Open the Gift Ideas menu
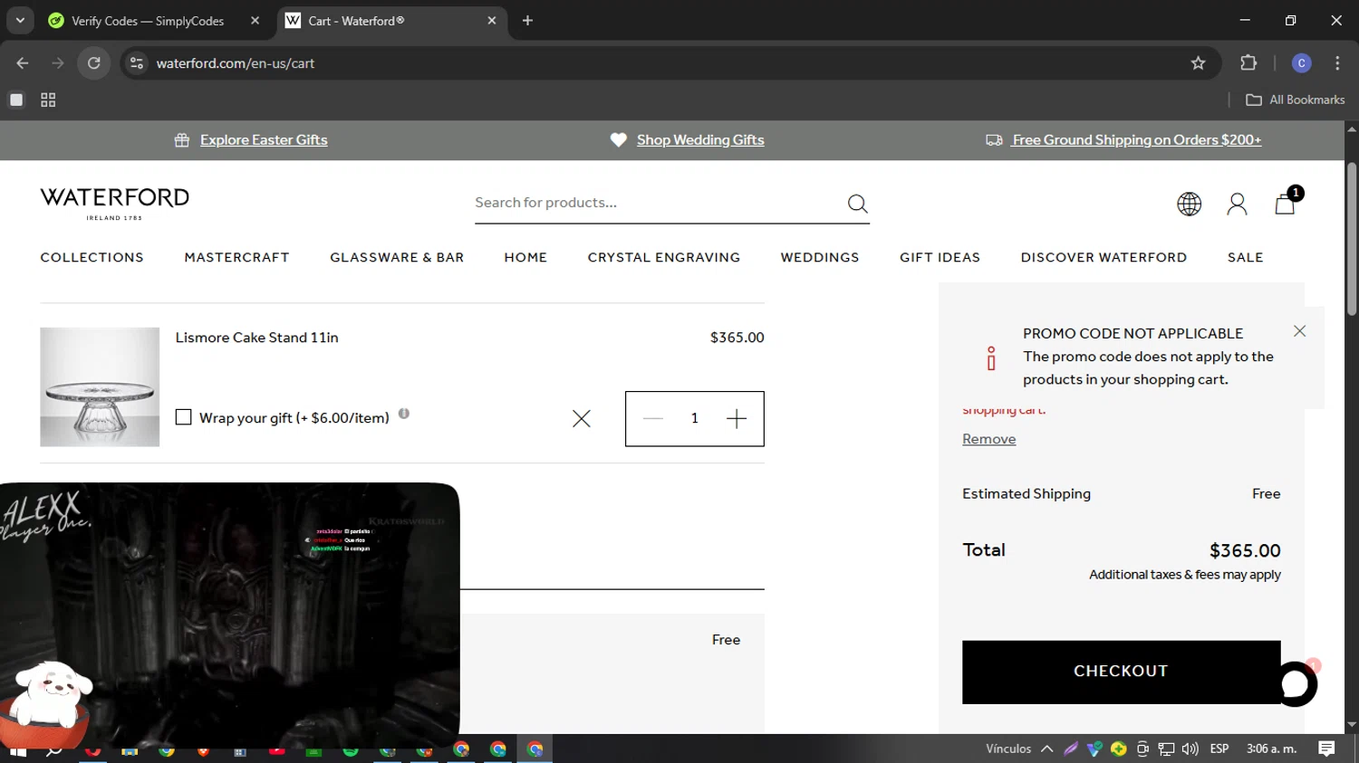 [940, 257]
